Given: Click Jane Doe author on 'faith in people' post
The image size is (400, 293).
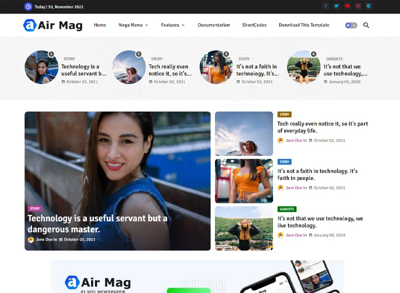Looking at the screenshot, I should [293, 188].
